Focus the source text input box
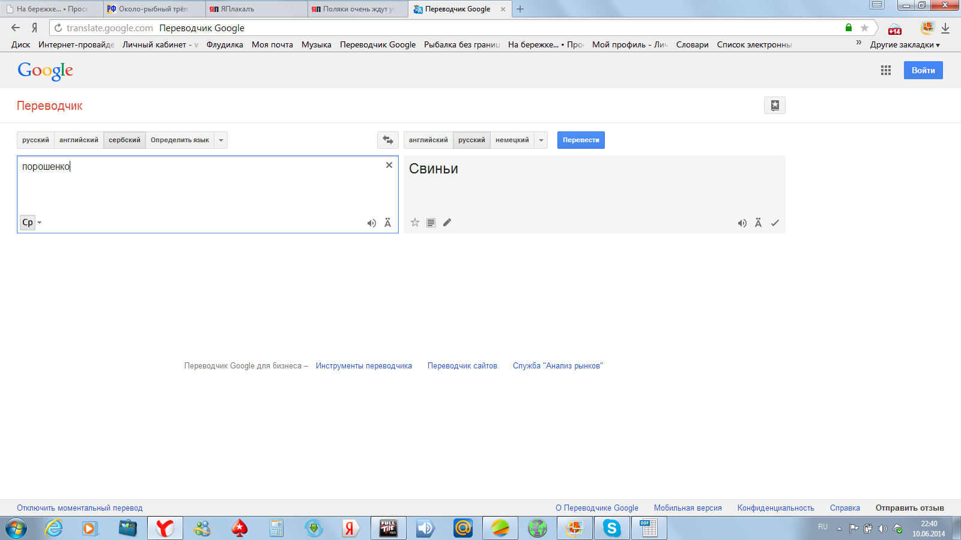The width and height of the screenshot is (961, 540). coord(208,194)
